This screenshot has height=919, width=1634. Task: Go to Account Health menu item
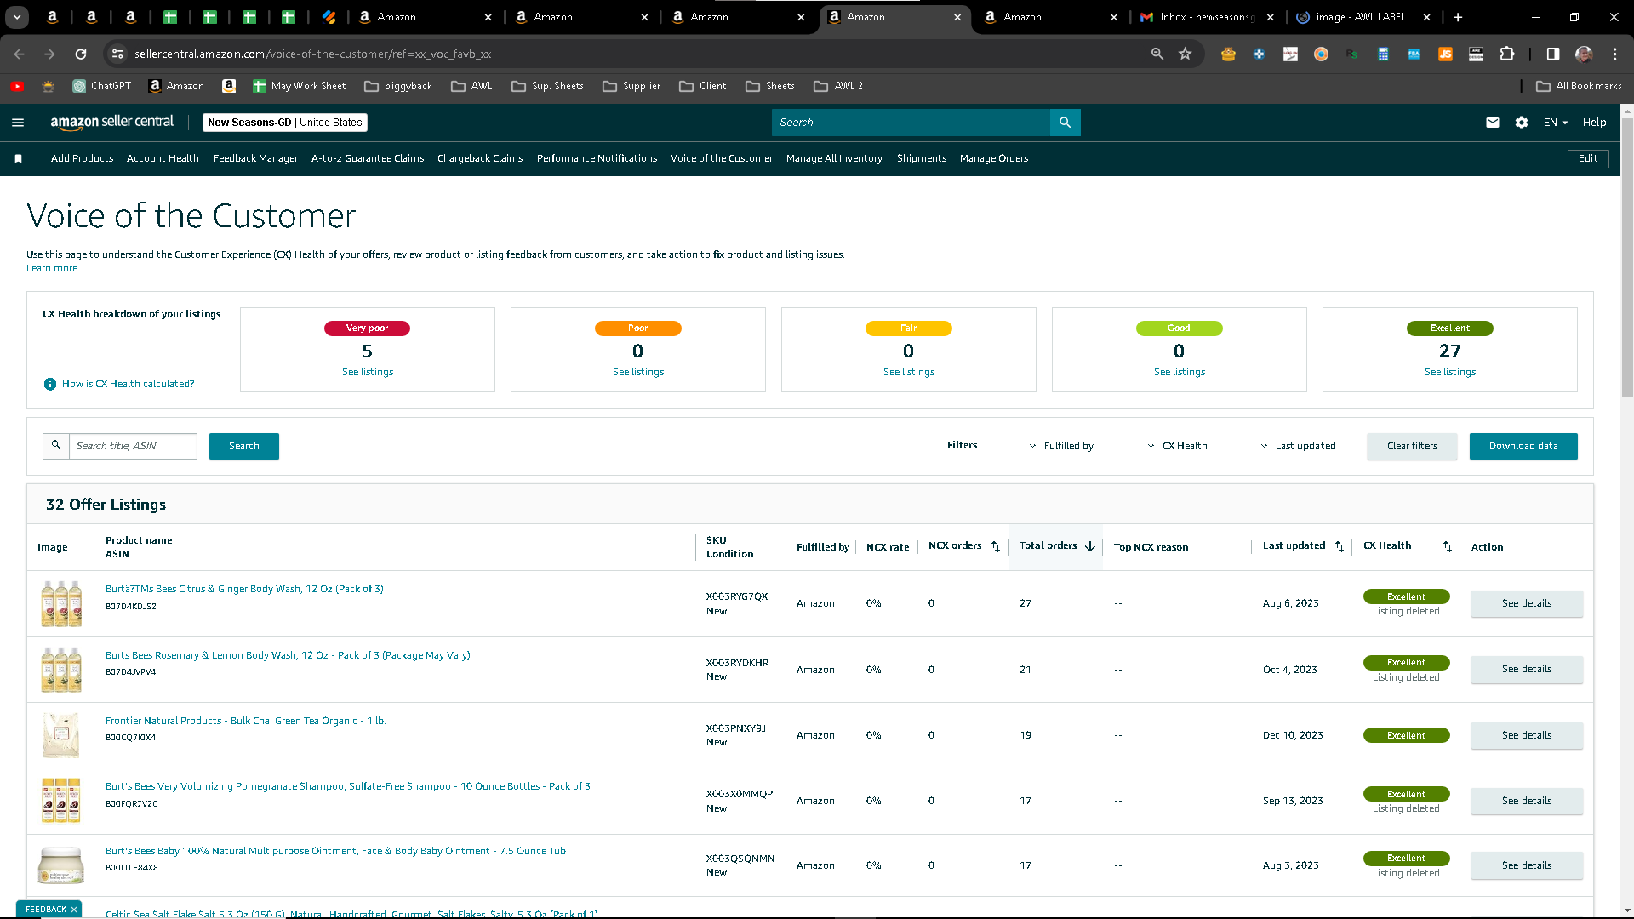[163, 158]
